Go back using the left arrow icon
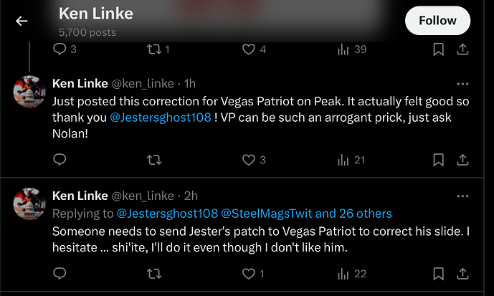This screenshot has height=296, width=494. point(22,21)
